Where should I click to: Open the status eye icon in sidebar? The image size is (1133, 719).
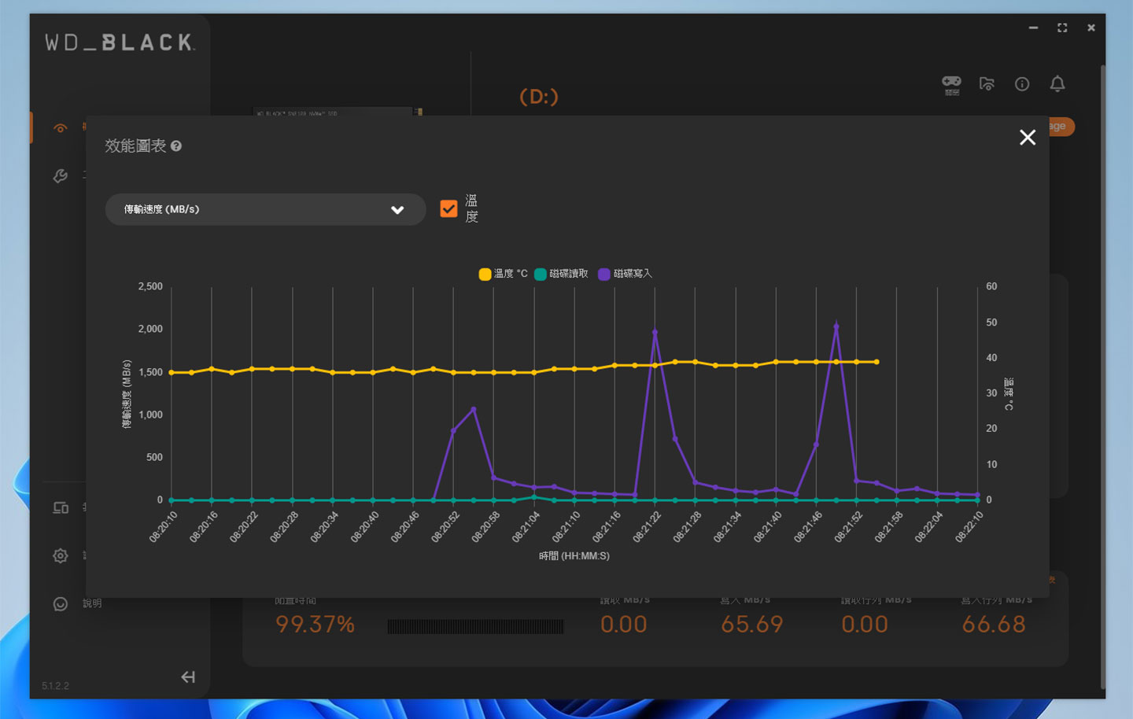click(x=60, y=128)
